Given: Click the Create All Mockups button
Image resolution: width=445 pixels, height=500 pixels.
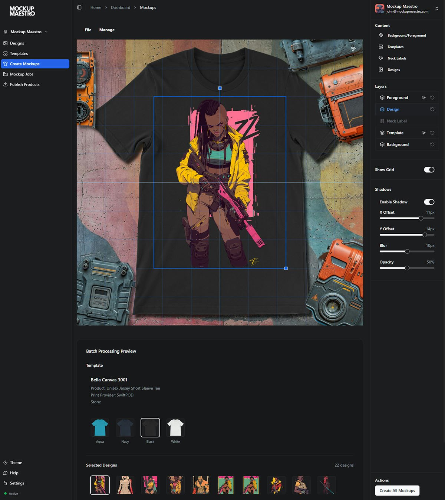Looking at the screenshot, I should [x=397, y=491].
